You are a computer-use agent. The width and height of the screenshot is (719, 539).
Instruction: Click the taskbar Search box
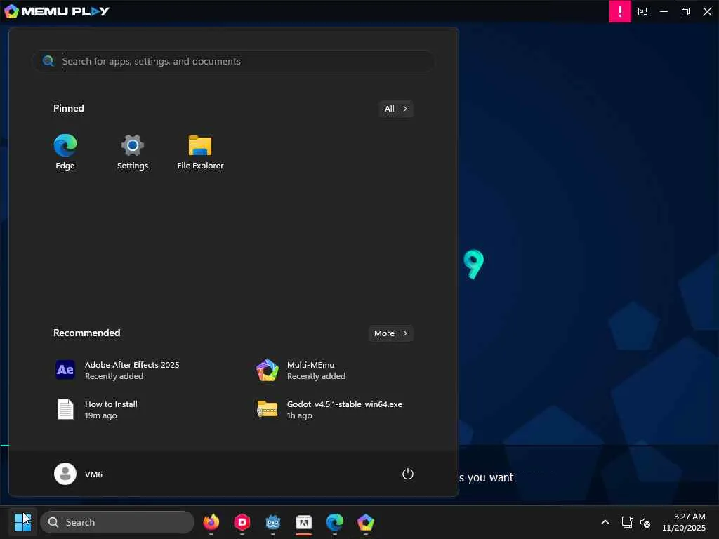coord(117,522)
